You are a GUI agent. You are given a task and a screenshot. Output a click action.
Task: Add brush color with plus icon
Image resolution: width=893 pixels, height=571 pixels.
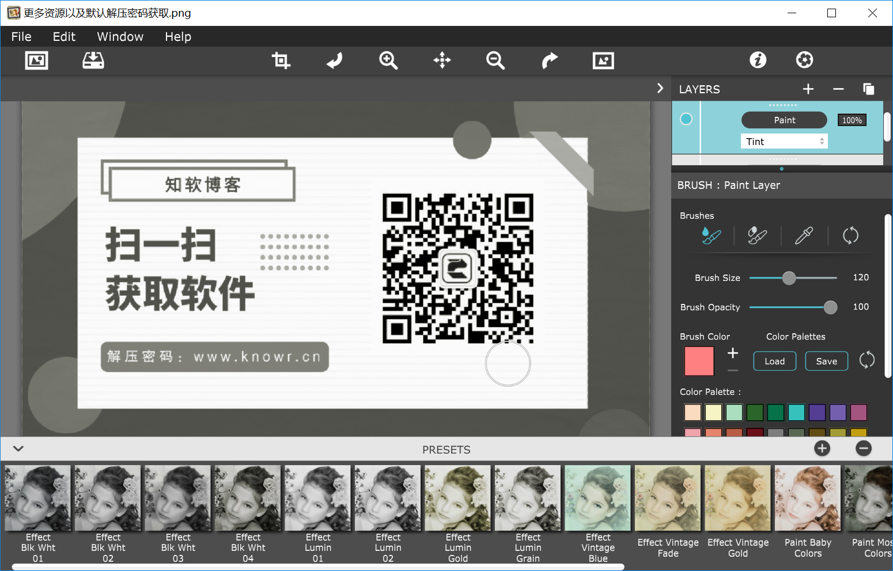tap(733, 353)
